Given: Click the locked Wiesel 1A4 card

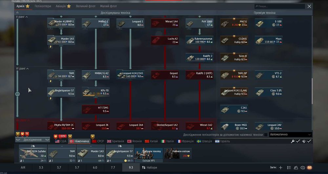Looking at the screenshot, I should click(x=165, y=23).
